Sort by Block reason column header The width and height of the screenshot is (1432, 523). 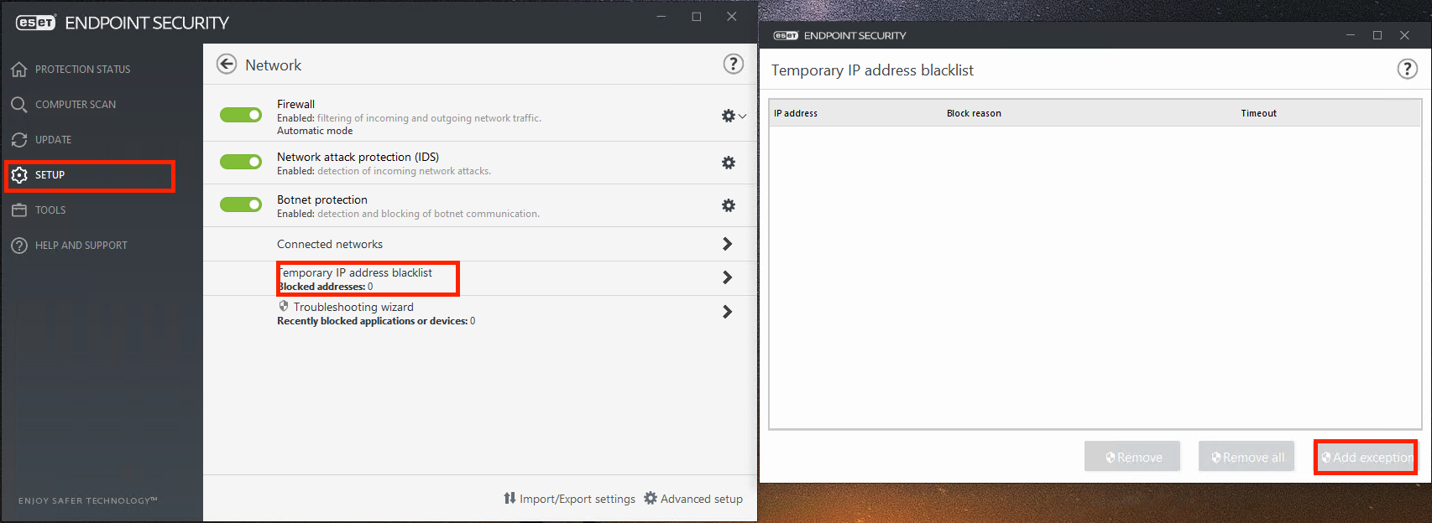click(974, 113)
